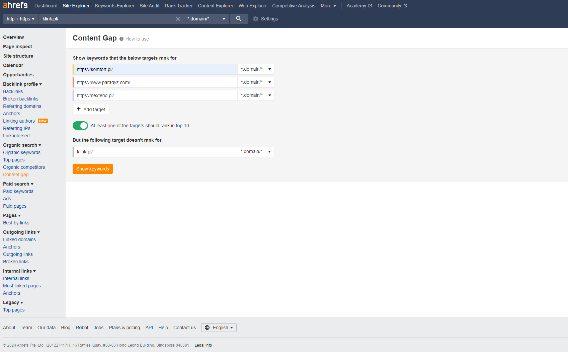Viewport: 568px width, 352px height.
Task: Open Rank Tracker
Action: 179,6
